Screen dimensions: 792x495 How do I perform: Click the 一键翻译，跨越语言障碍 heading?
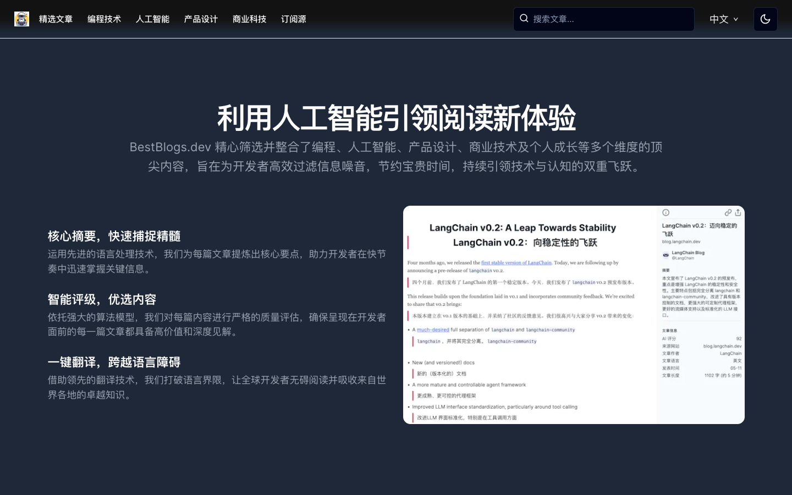click(114, 362)
